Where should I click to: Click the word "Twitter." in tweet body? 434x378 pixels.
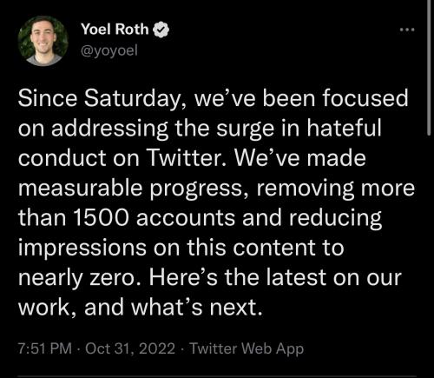188,158
